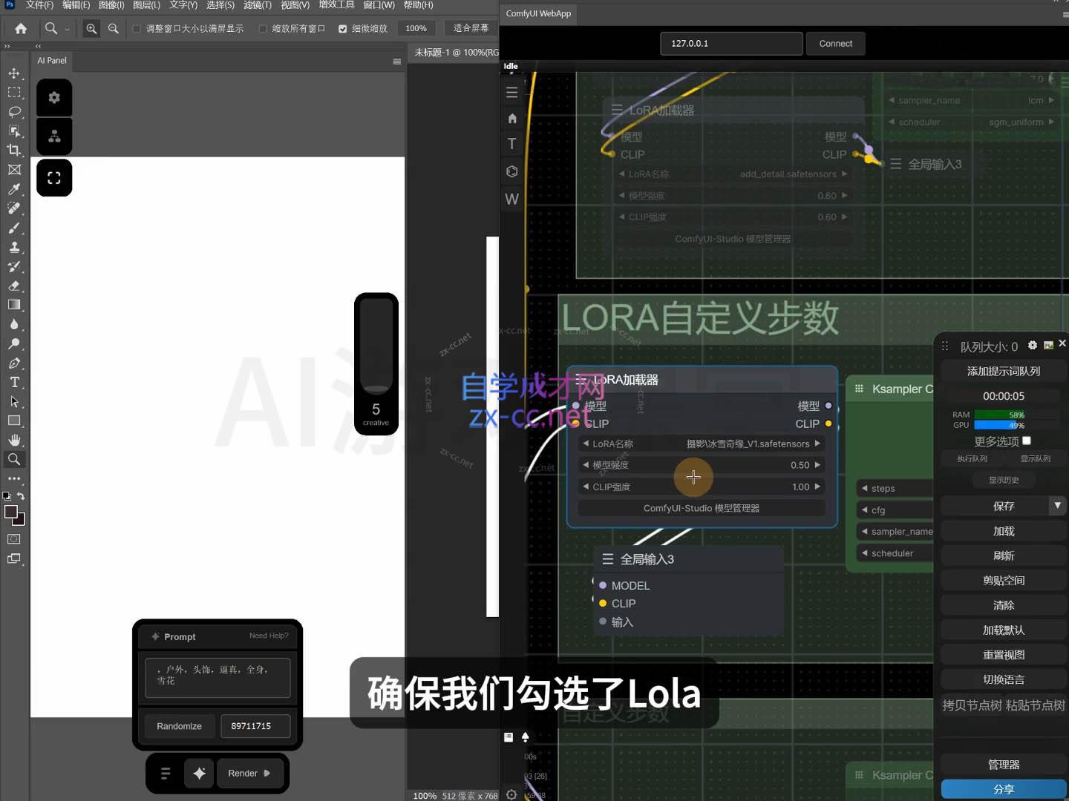
Task: Enable 缩放所有窗口 checkbox
Action: 264,28
